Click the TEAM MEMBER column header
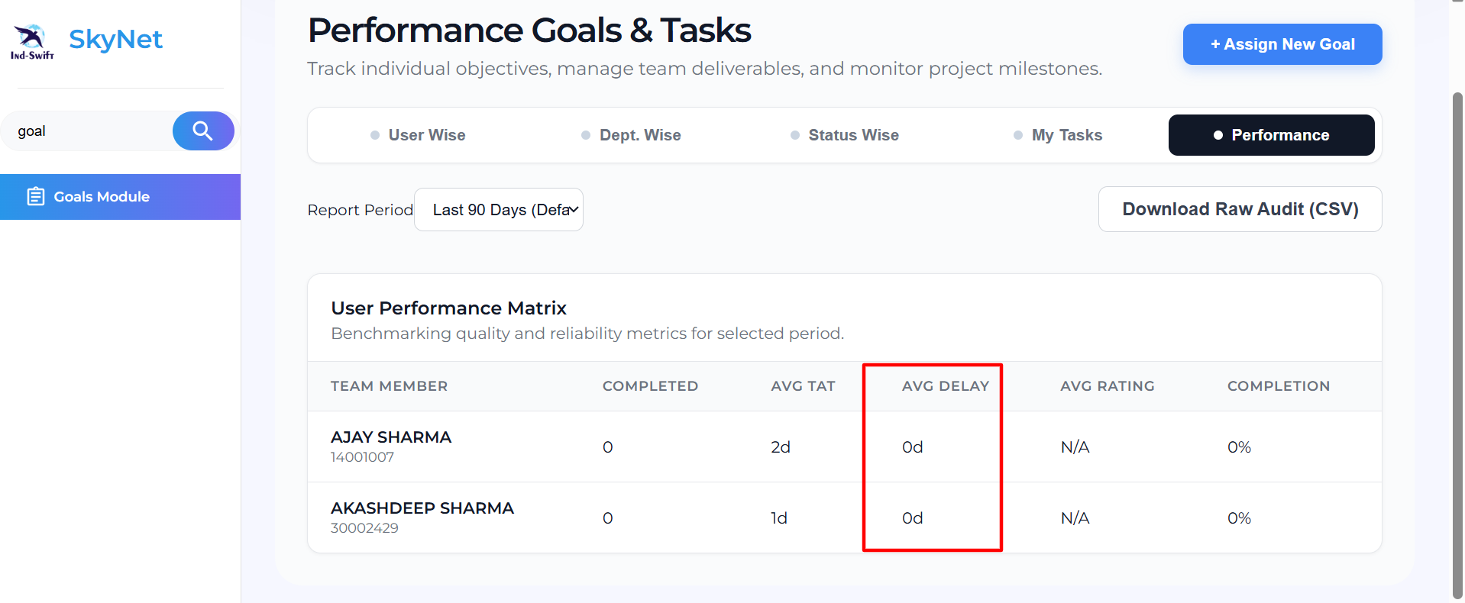Screen dimensions: 1465x603 pyautogui.click(x=389, y=386)
